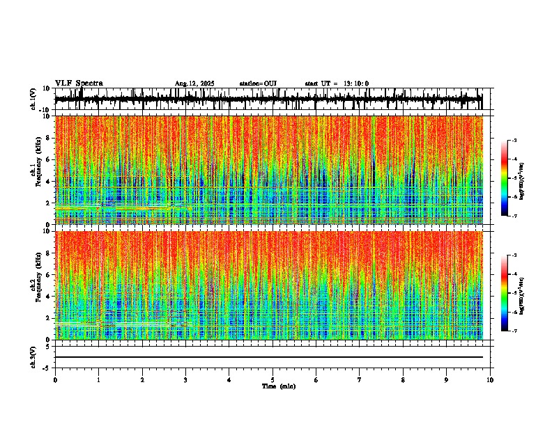Click the time-axis tick label '9'
552x426 pixels.
[x=446, y=380]
